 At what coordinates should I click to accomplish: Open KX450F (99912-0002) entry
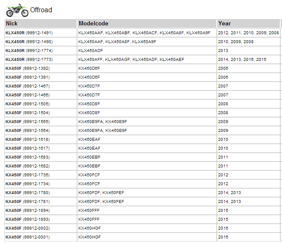28,228
